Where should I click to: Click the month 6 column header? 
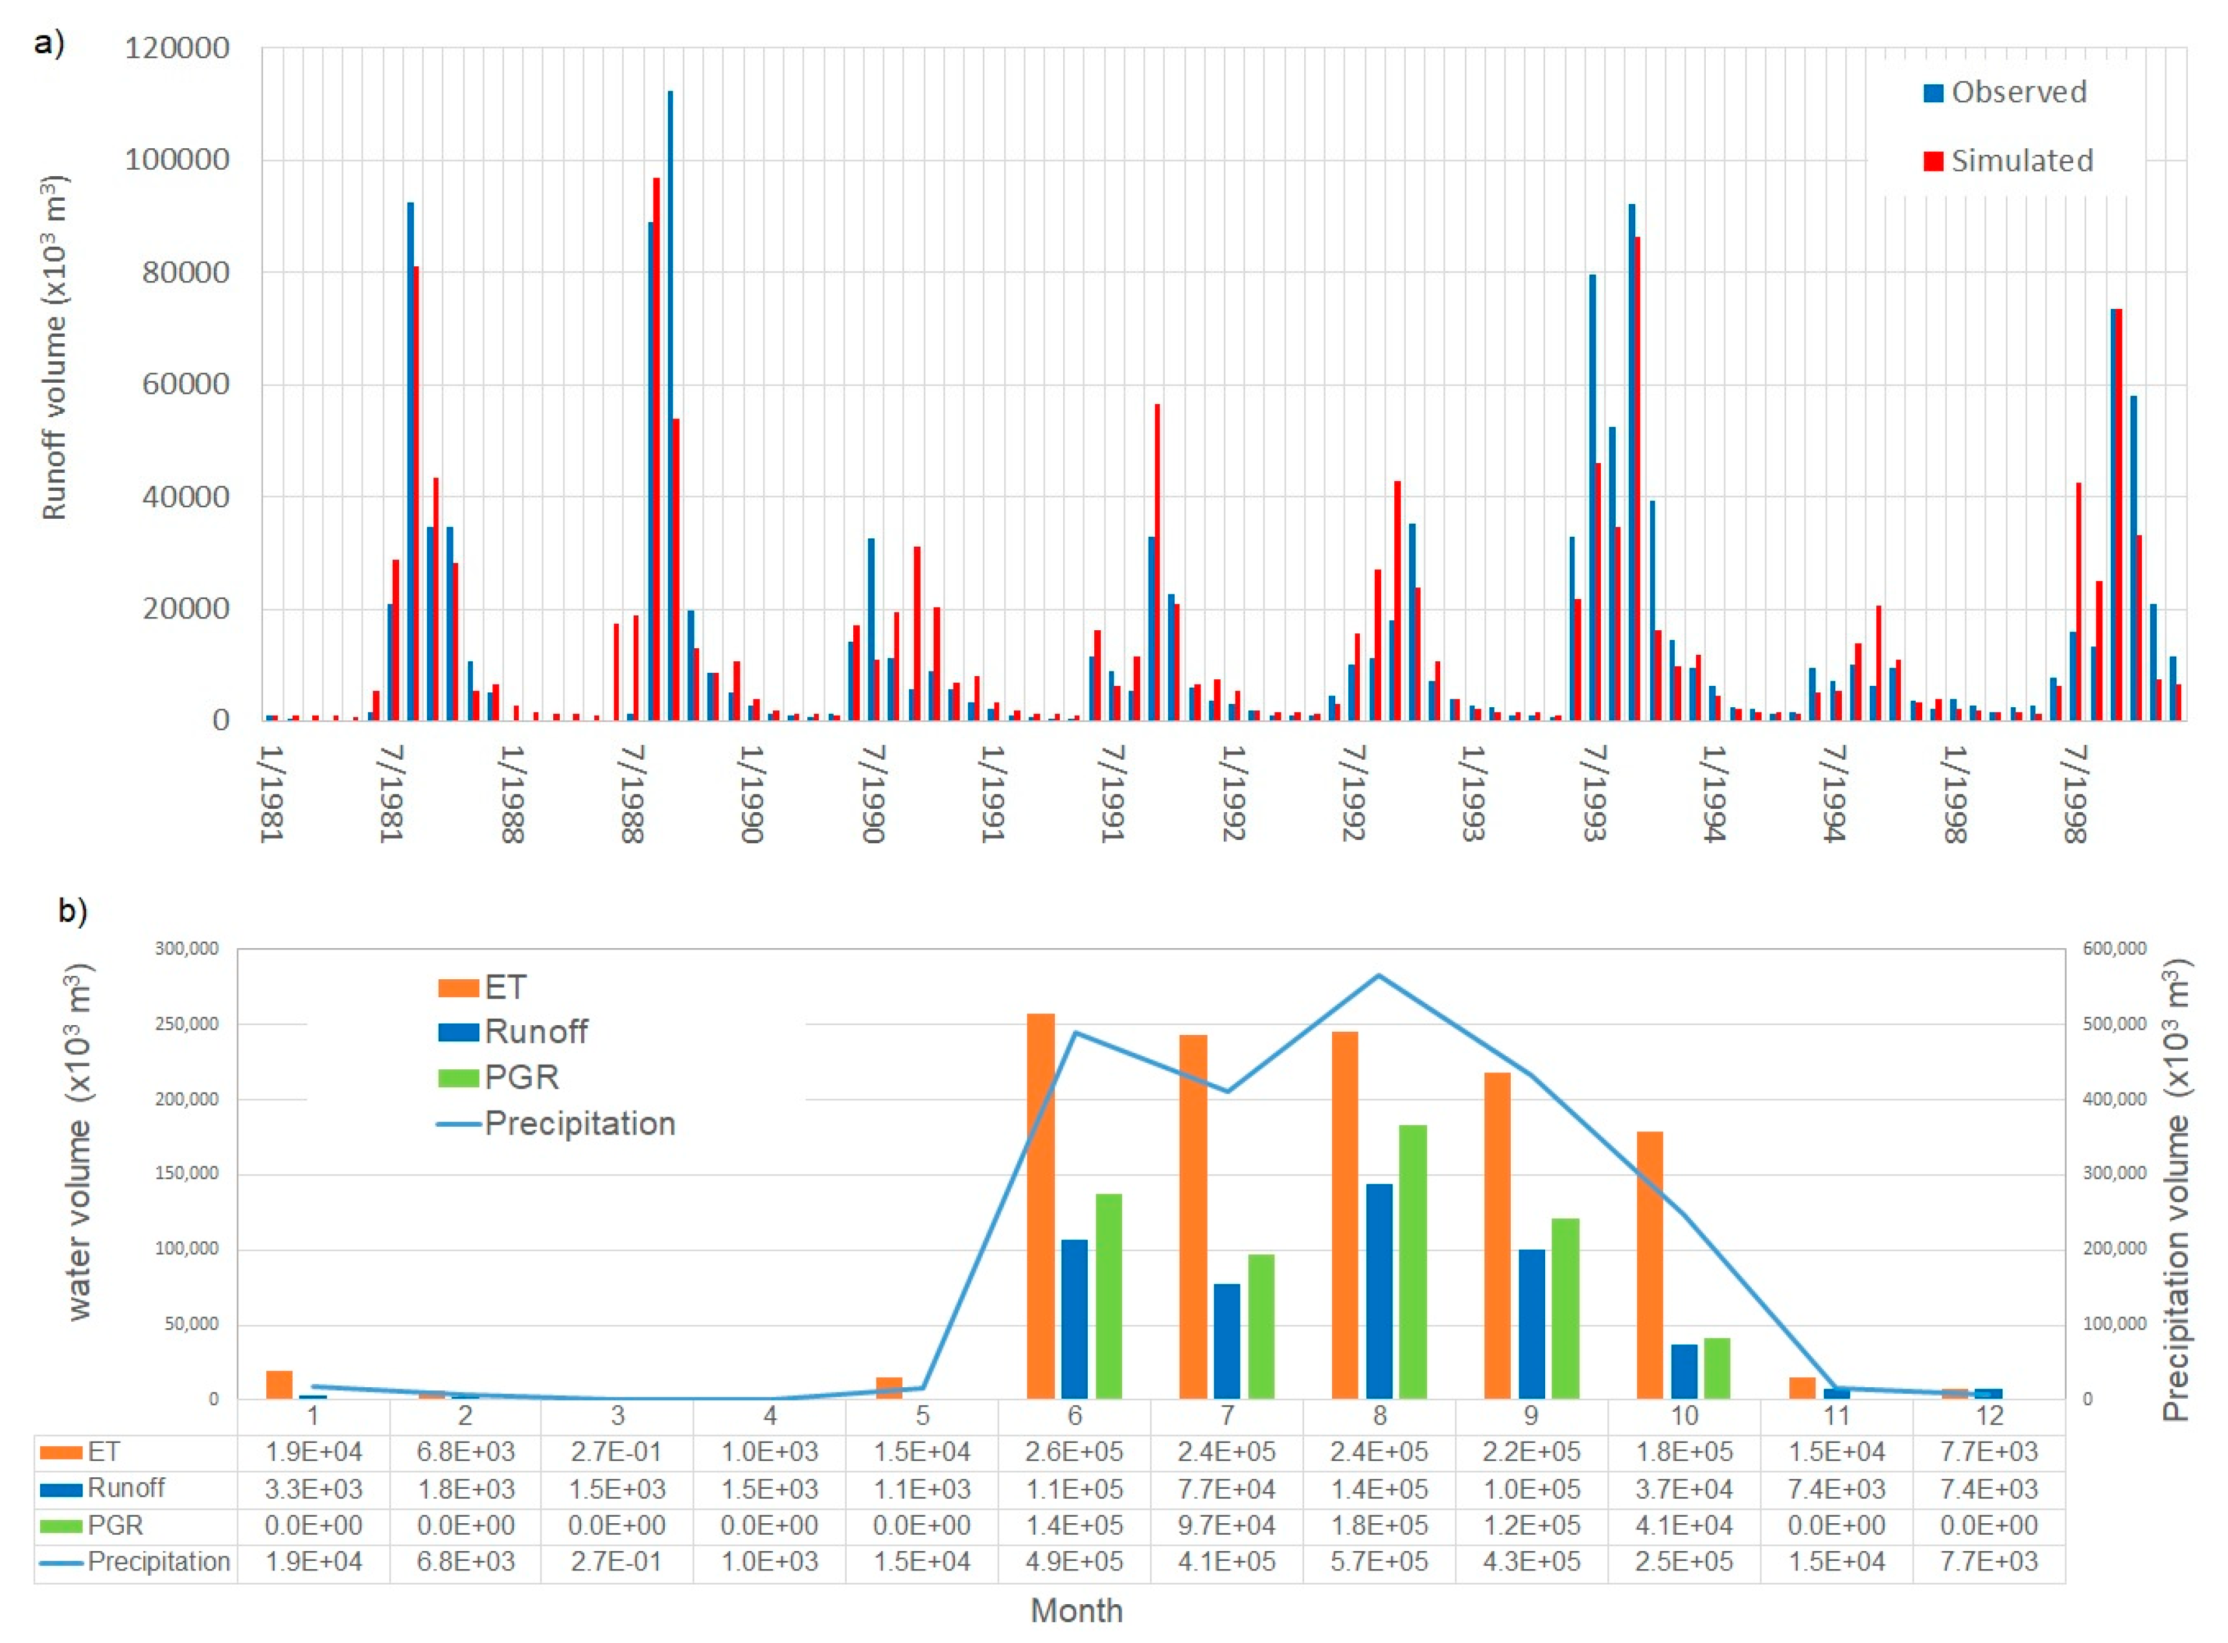(1074, 1416)
